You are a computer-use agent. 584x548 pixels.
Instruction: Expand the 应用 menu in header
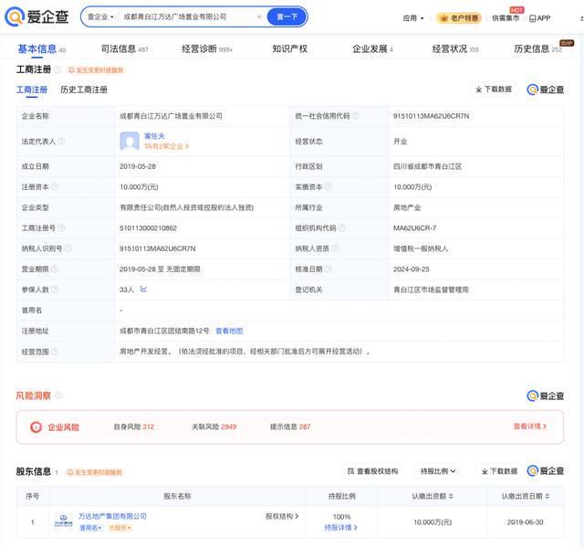412,17
